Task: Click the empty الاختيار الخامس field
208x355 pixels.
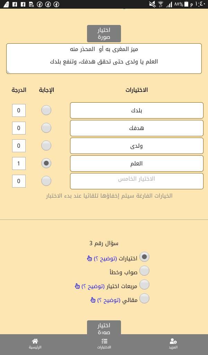Action: click(137, 181)
